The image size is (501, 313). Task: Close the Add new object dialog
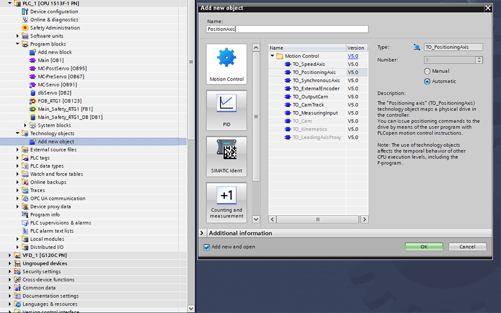pyautogui.click(x=488, y=8)
